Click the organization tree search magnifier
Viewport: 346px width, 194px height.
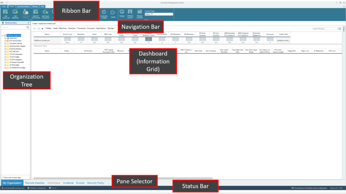pos(28,27)
